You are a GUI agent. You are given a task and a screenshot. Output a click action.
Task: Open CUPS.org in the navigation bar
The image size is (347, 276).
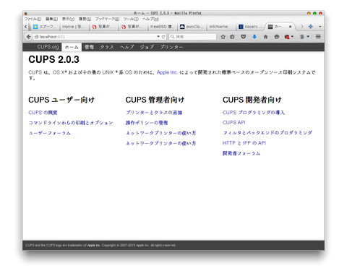pos(48,47)
